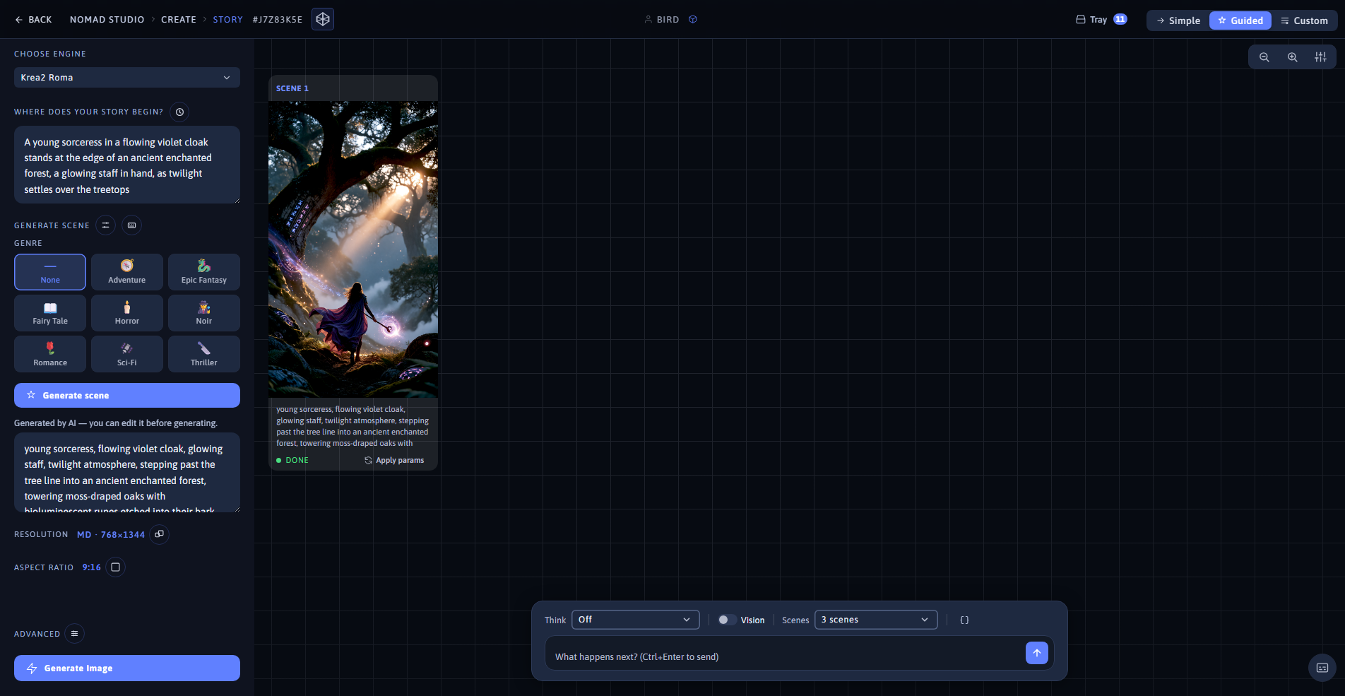Open the Think mode dropdown
This screenshot has height=696, width=1345.
coord(635,620)
